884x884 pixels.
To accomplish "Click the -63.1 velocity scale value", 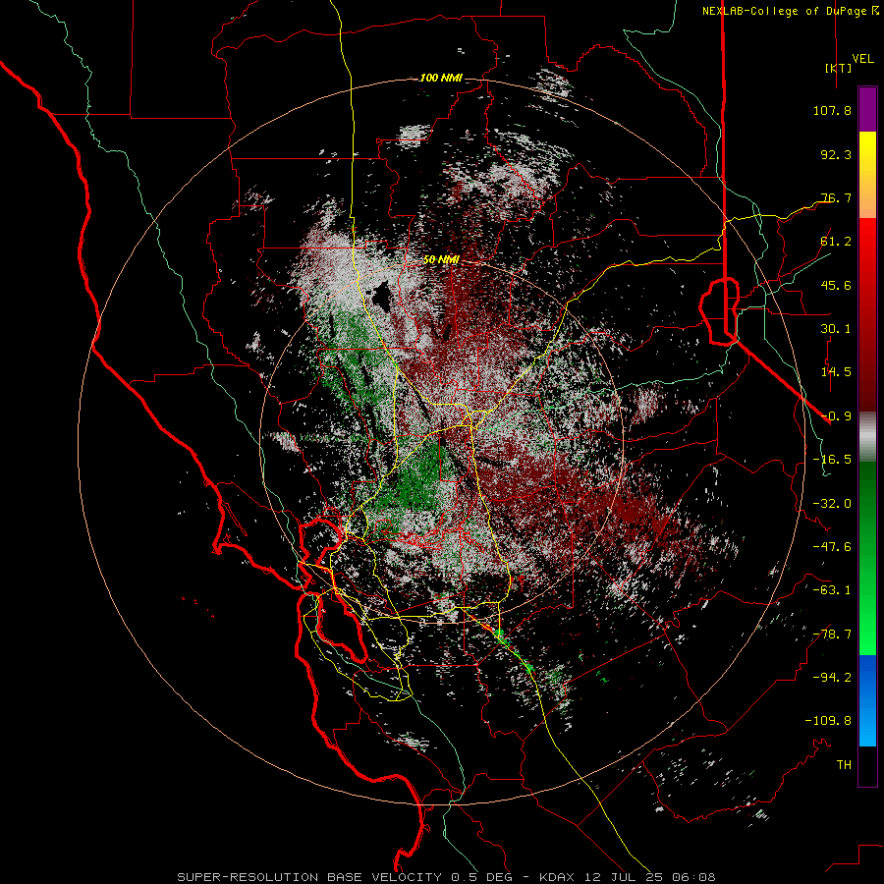I will pyautogui.click(x=832, y=590).
